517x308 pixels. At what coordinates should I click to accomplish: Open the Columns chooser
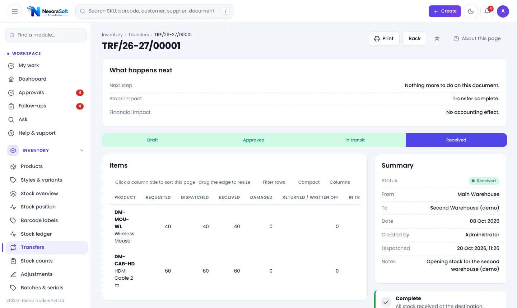[340, 182]
